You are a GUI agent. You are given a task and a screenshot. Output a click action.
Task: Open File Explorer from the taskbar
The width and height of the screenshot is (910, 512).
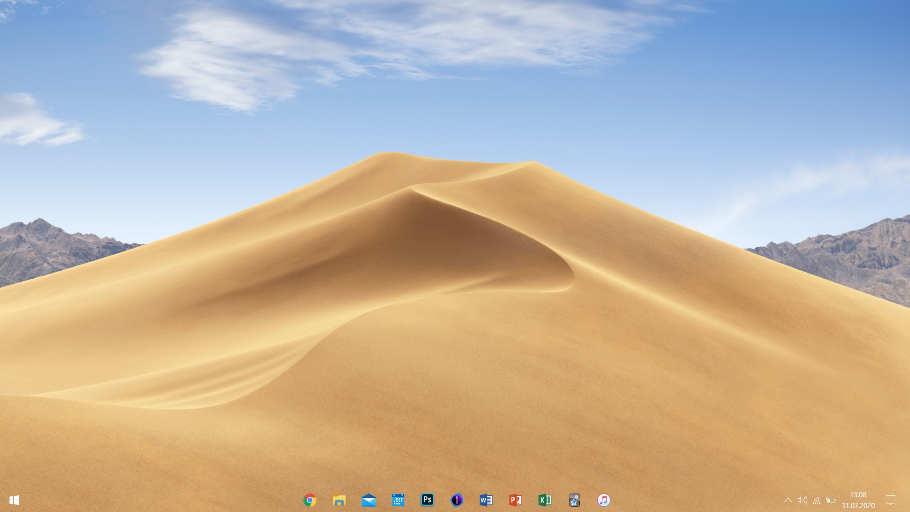pyautogui.click(x=339, y=500)
